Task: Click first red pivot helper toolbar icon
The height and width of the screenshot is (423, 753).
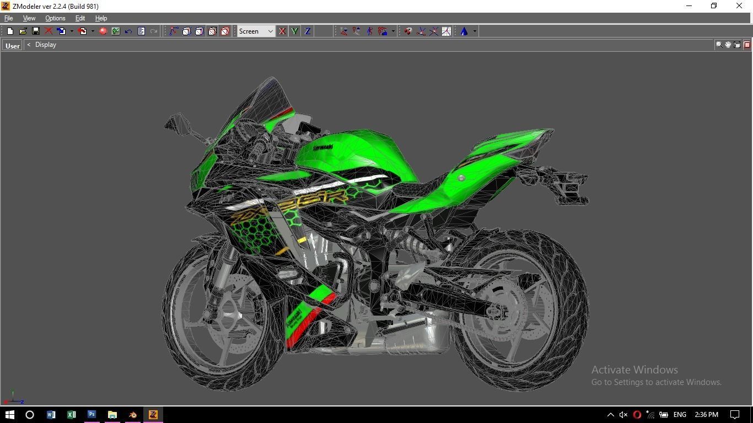Action: pos(344,31)
